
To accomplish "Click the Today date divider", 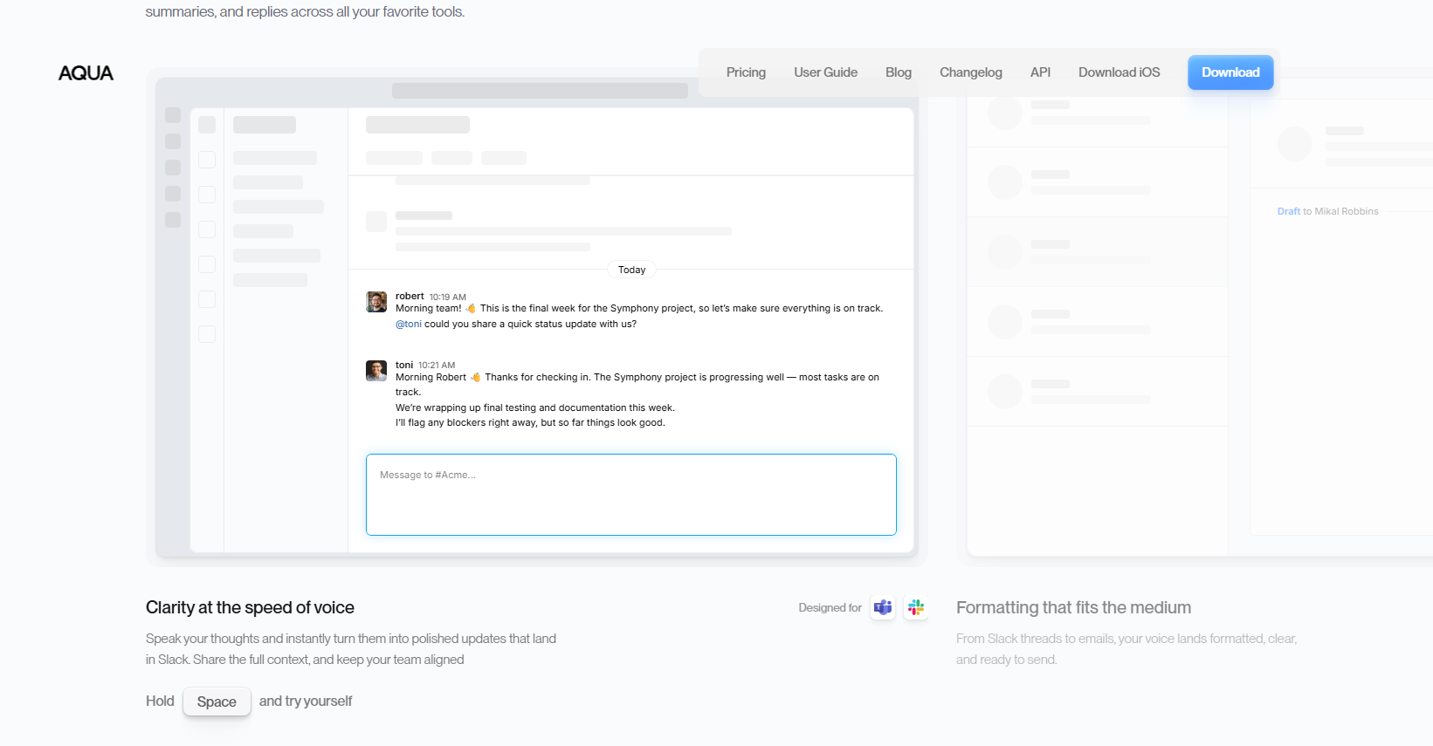I will click(x=631, y=270).
